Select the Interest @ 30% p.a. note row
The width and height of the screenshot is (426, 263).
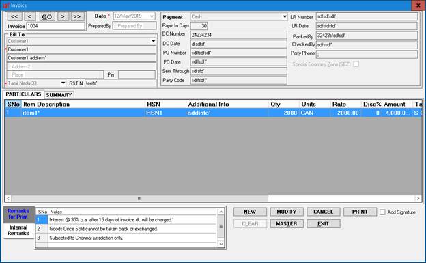tap(132, 220)
